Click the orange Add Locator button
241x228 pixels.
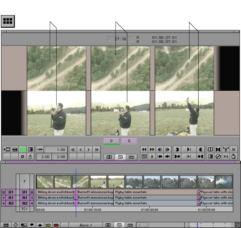pyautogui.click(x=152, y=157)
